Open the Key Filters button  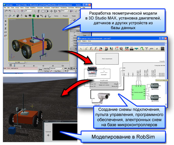(58, 71)
